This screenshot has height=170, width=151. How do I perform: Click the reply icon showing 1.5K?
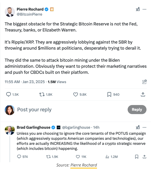[9, 94]
